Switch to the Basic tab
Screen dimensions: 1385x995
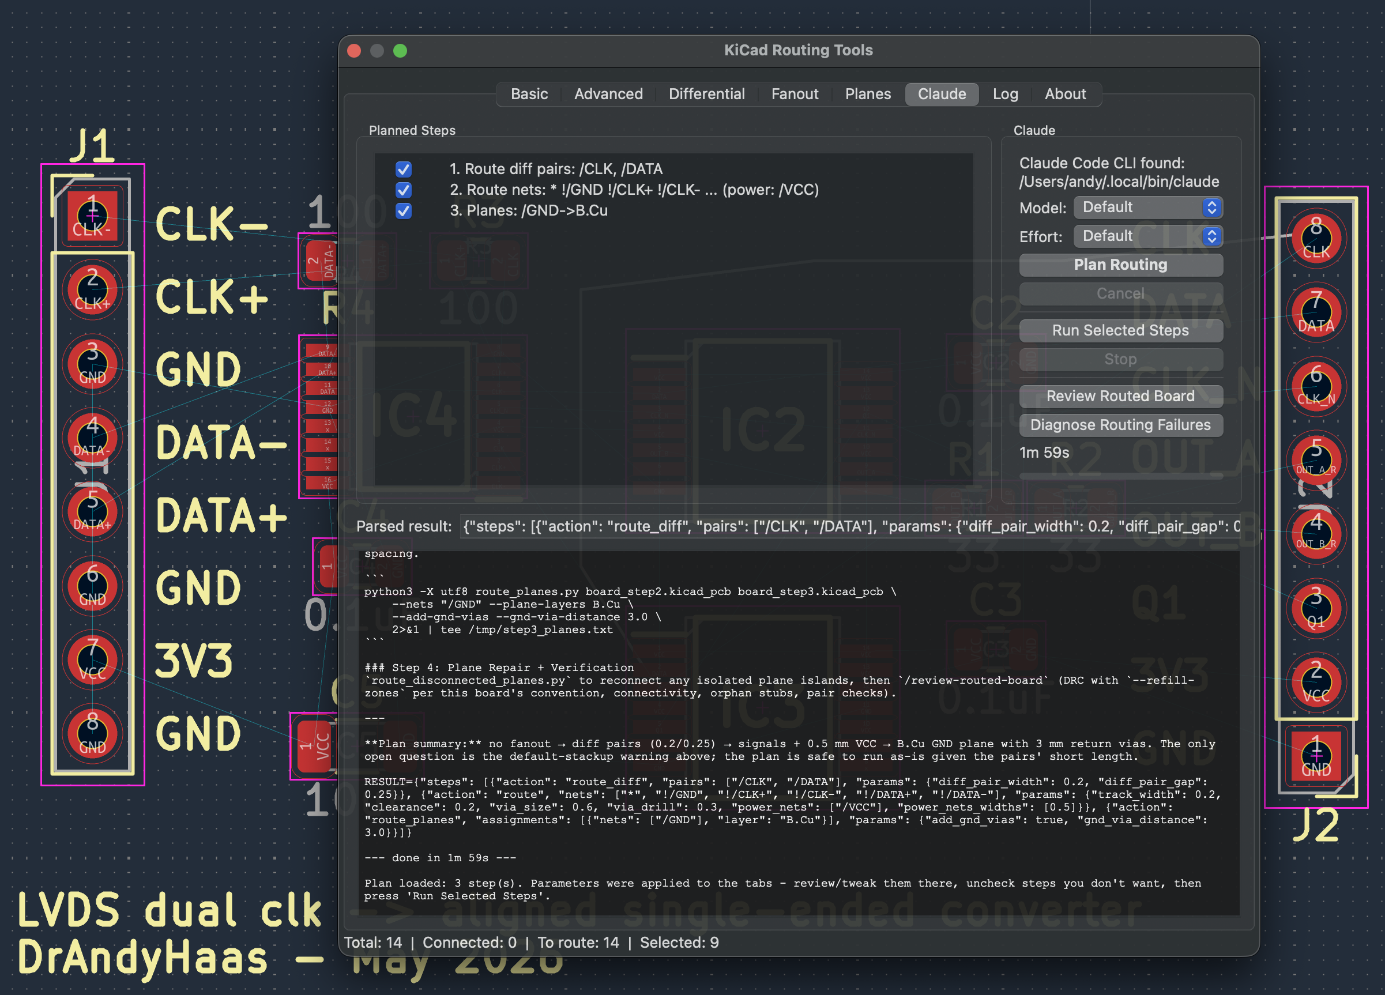pyautogui.click(x=529, y=94)
